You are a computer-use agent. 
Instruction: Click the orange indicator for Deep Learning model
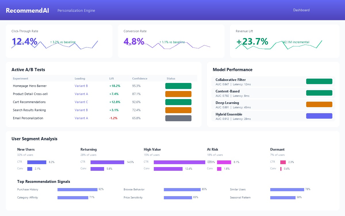point(319,104)
